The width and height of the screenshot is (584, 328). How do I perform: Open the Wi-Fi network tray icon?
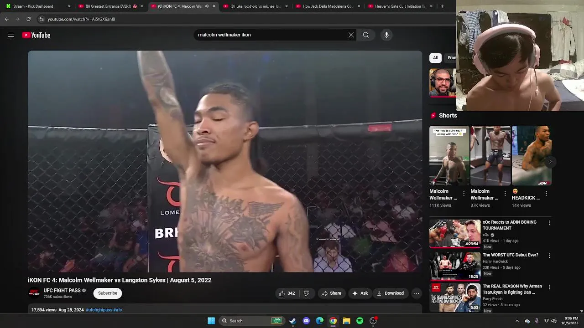[x=547, y=321]
